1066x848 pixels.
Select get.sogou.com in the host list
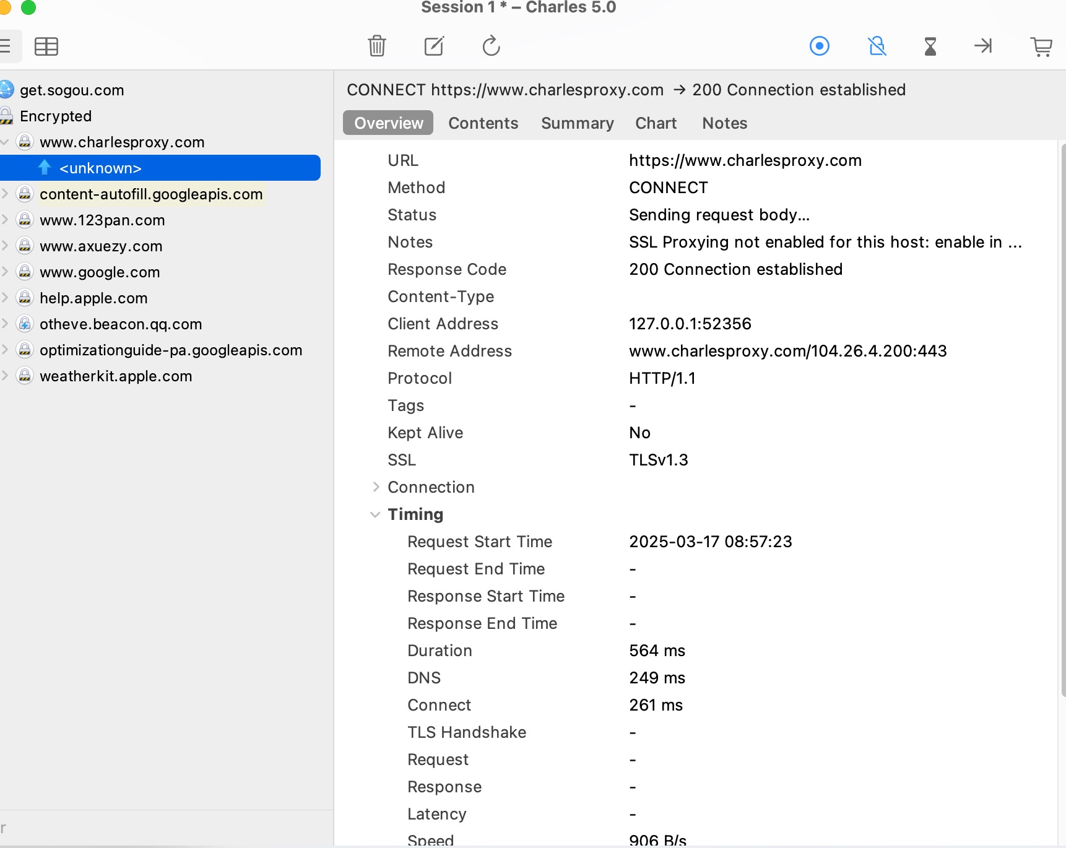pyautogui.click(x=72, y=90)
